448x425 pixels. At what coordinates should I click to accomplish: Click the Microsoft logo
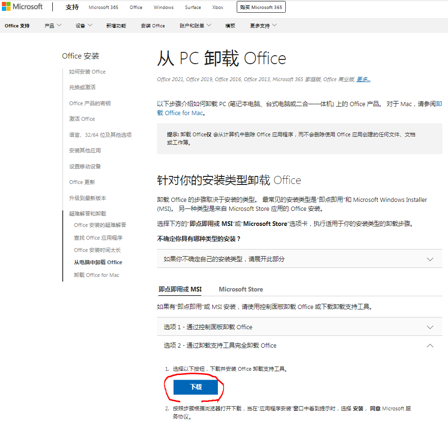click(x=22, y=7)
